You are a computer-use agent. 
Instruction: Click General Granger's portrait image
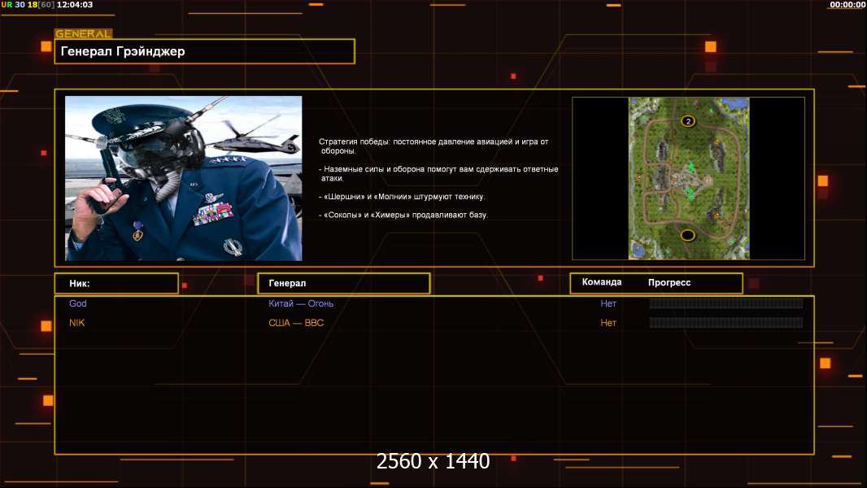click(x=183, y=178)
